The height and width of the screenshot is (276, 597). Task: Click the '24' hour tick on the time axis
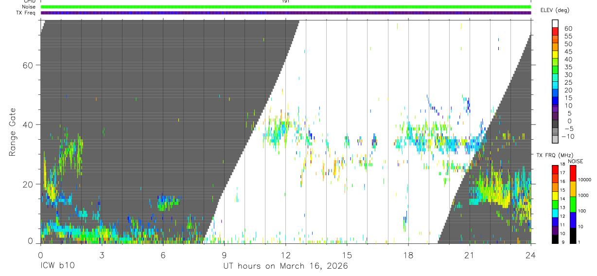530,255
